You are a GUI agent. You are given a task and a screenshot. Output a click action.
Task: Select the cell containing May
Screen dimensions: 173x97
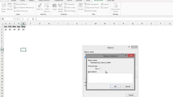[23, 27]
